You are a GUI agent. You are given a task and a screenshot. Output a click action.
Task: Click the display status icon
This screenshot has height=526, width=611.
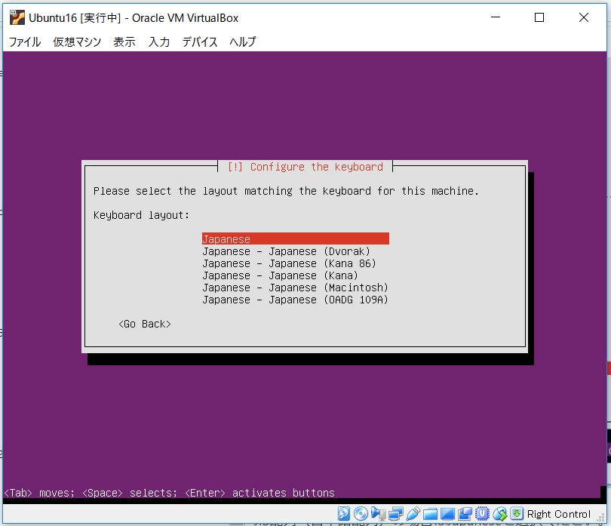tap(449, 514)
